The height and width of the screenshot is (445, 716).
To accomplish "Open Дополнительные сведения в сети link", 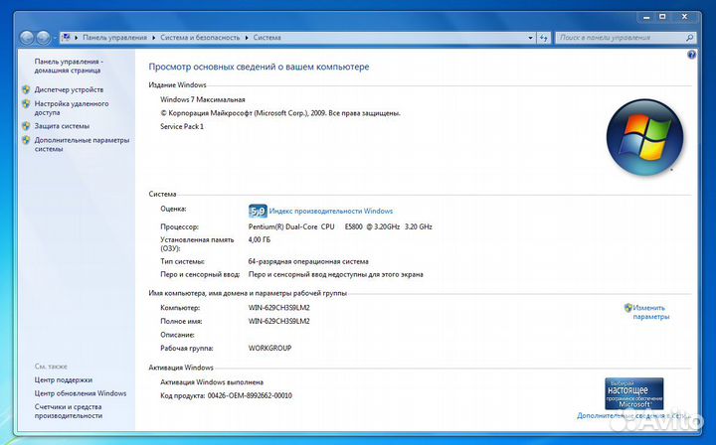I will (x=633, y=416).
